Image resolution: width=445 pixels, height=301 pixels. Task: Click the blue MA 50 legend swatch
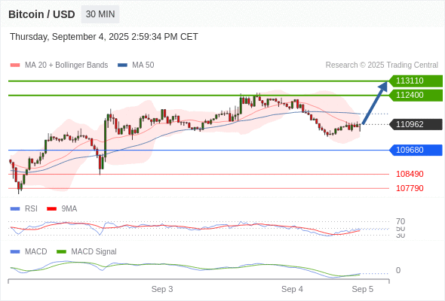pos(122,65)
